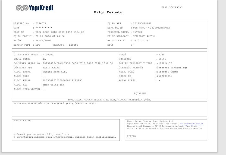Select the FAST GÖNDERİMİ header text
Image resolution: width=226 pixels, height=155 pixels.
[172, 7]
